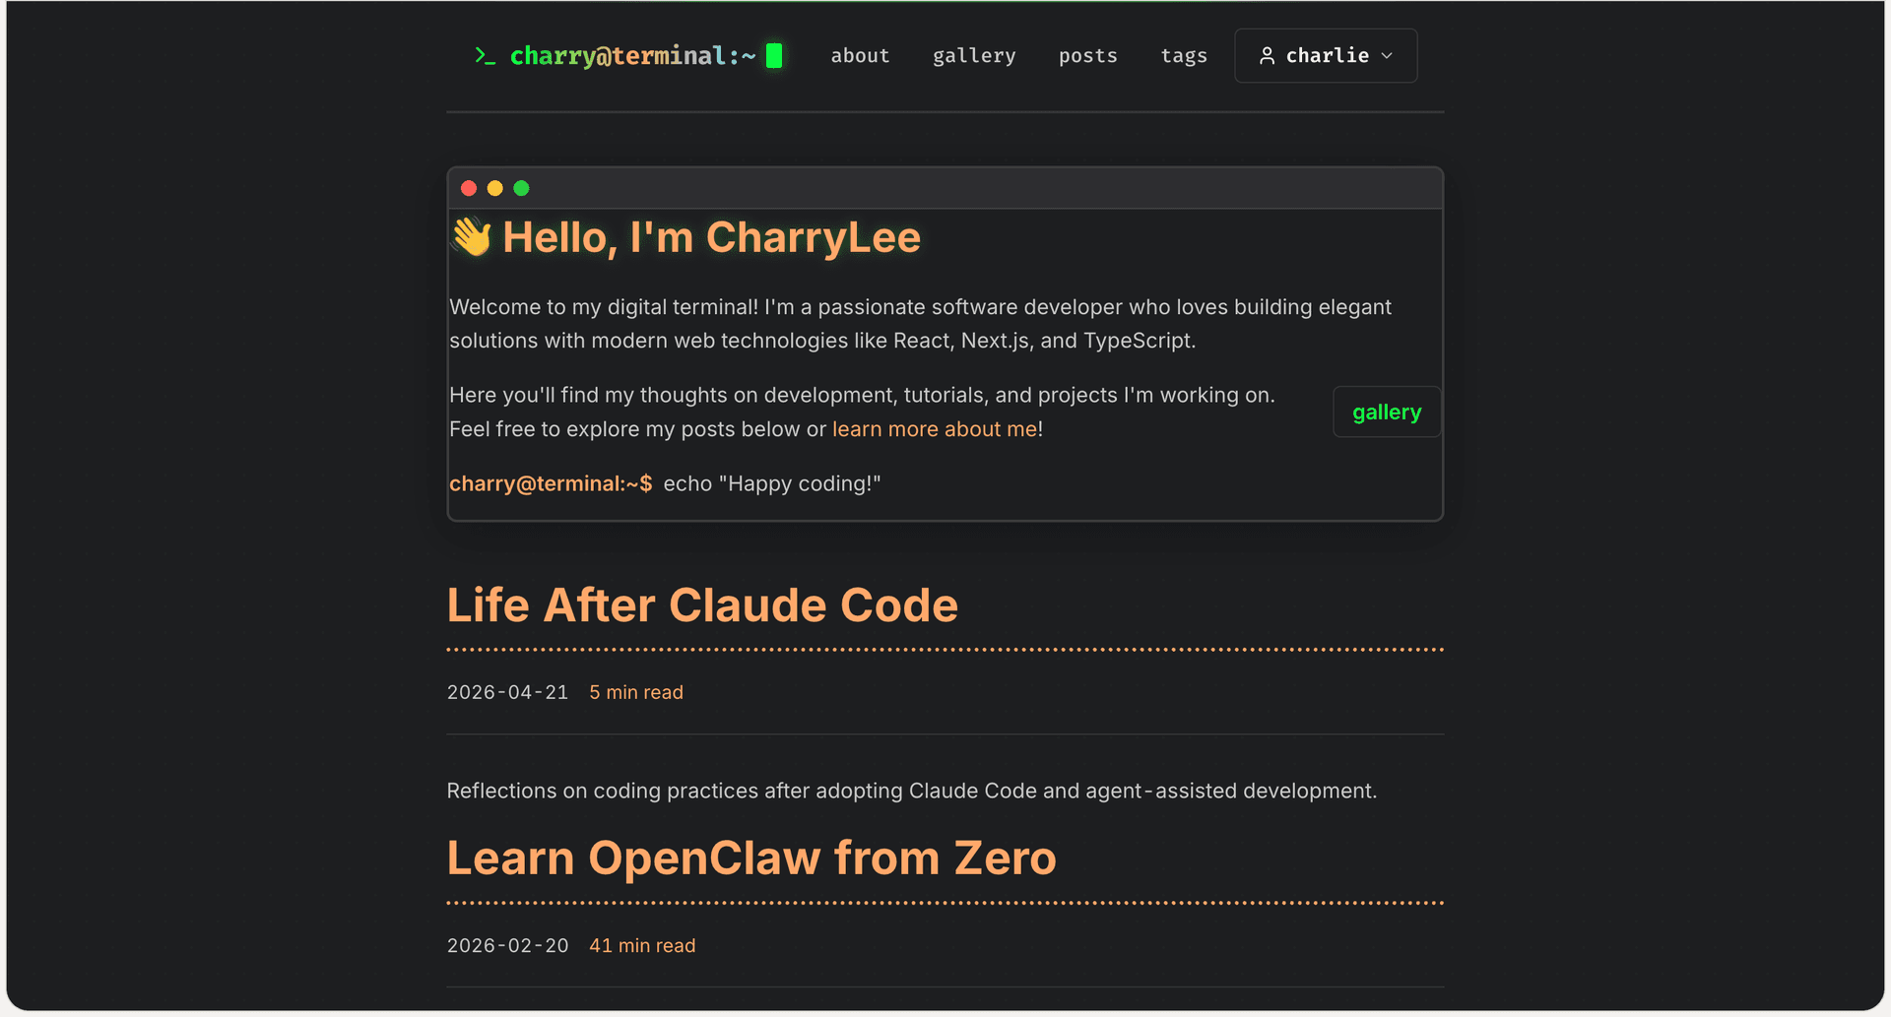
Task: Click the Reflections on coding practices summary
Action: (x=912, y=791)
